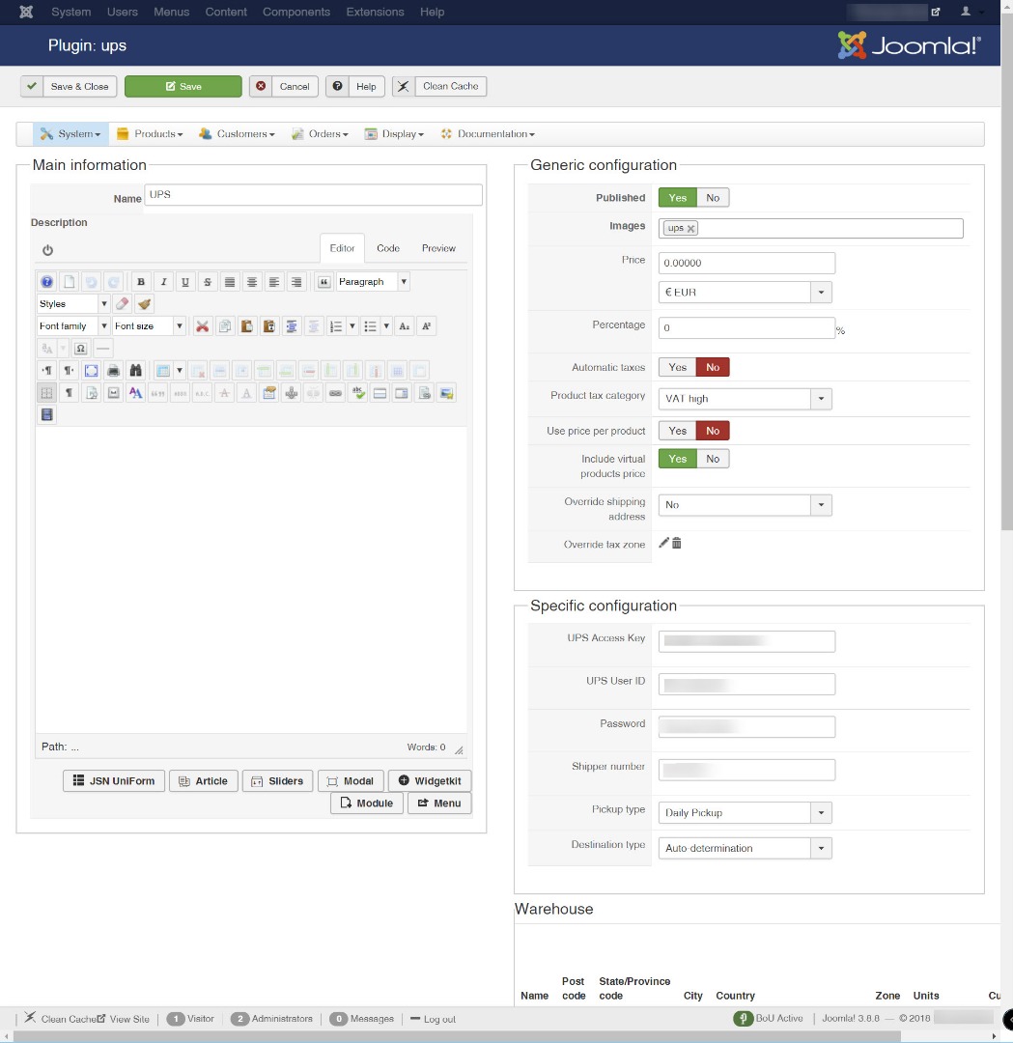This screenshot has height=1043, width=1013.
Task: Set Published to Yes
Action: (x=677, y=198)
